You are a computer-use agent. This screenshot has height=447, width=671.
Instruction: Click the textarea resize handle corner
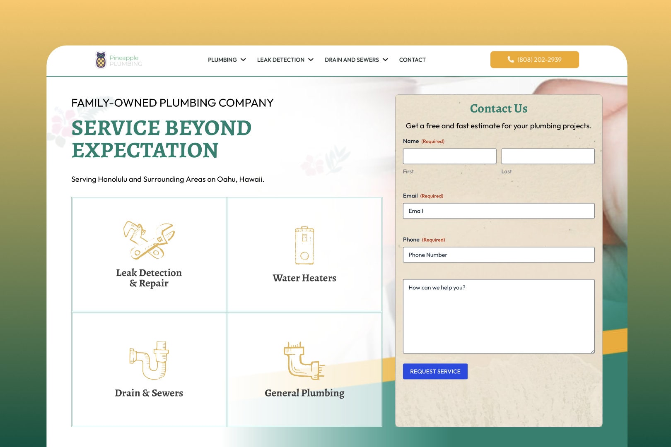click(592, 351)
